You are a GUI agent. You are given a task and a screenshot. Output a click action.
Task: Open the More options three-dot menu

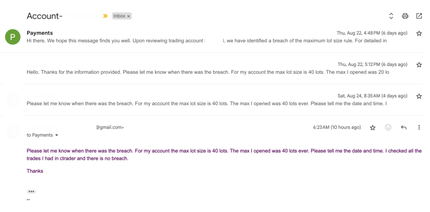(x=419, y=127)
